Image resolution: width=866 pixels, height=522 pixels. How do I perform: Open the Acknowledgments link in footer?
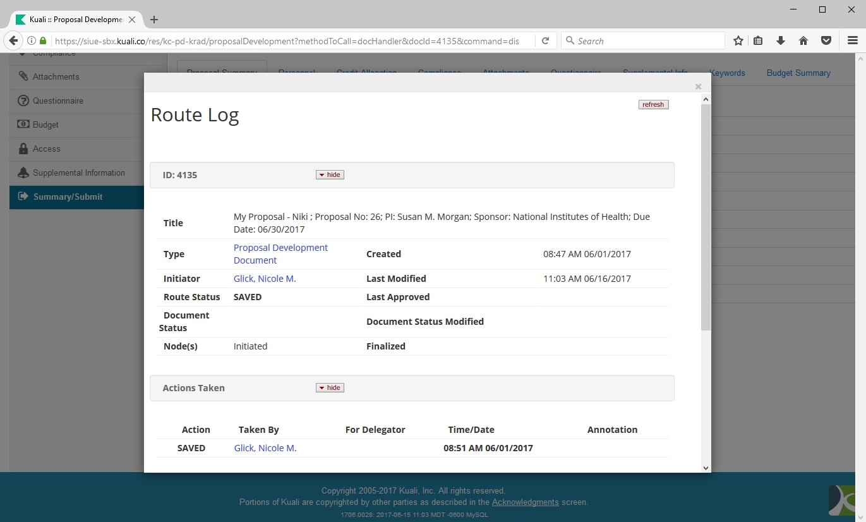pyautogui.click(x=525, y=502)
